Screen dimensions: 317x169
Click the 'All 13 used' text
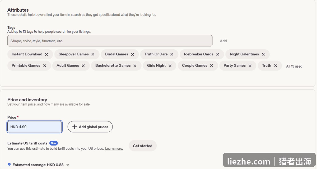coord(294,66)
